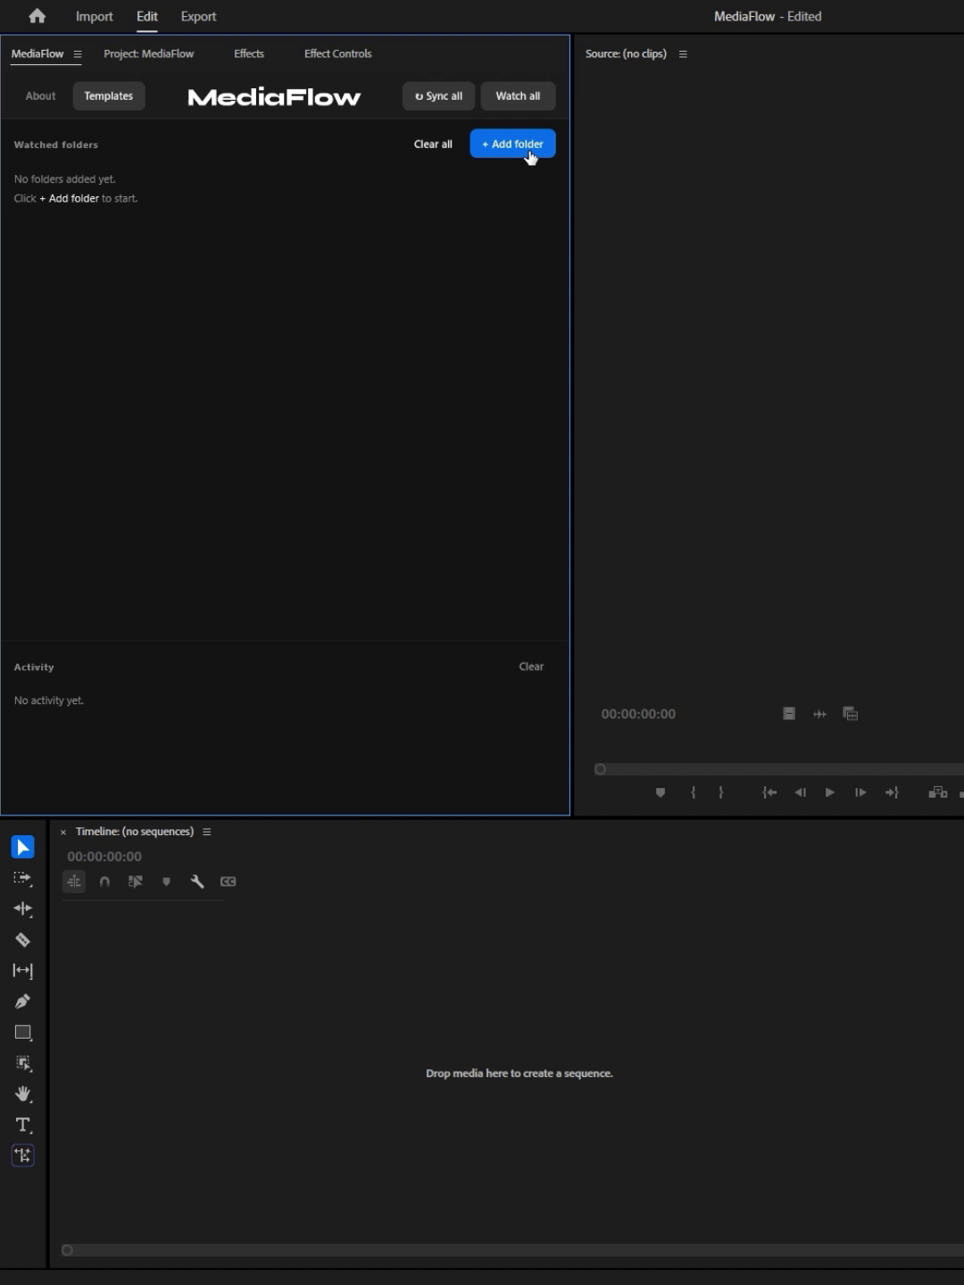Open Templates in MediaFlow
Viewport: 964px width, 1285px height.
(x=109, y=96)
